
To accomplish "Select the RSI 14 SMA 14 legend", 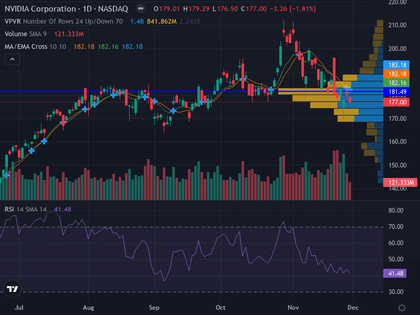I will (x=26, y=209).
